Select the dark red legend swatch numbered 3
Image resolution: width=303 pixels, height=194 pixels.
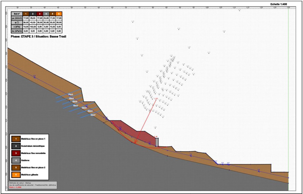click(16, 153)
